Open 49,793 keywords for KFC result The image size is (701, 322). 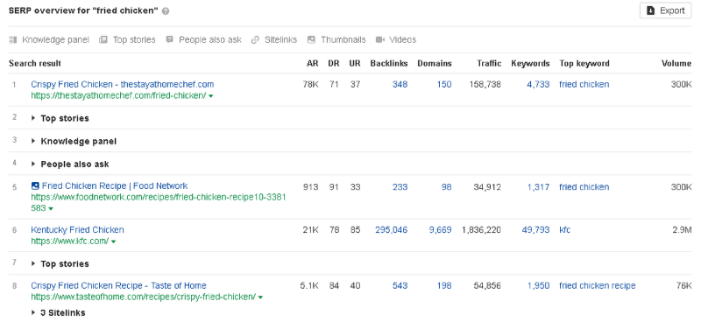(x=535, y=230)
